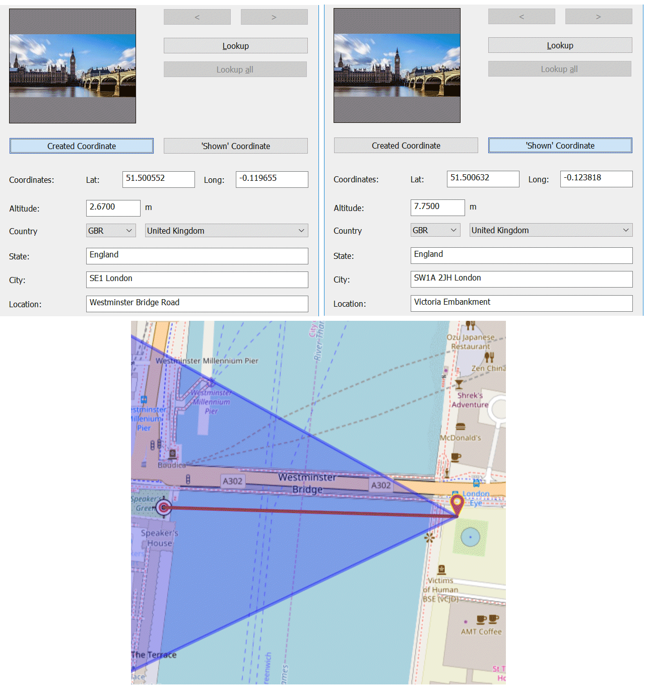
Task: Click the Boudica statue icon on the map
Action: 172,454
